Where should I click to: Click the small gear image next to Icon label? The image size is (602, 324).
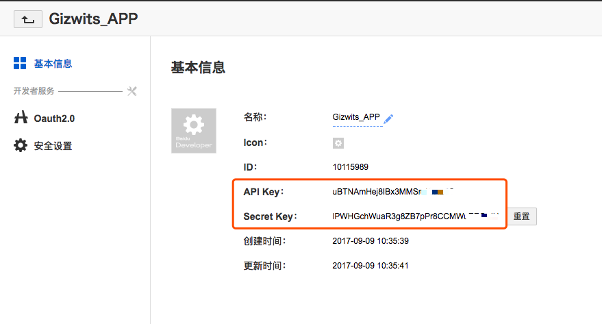(x=338, y=143)
